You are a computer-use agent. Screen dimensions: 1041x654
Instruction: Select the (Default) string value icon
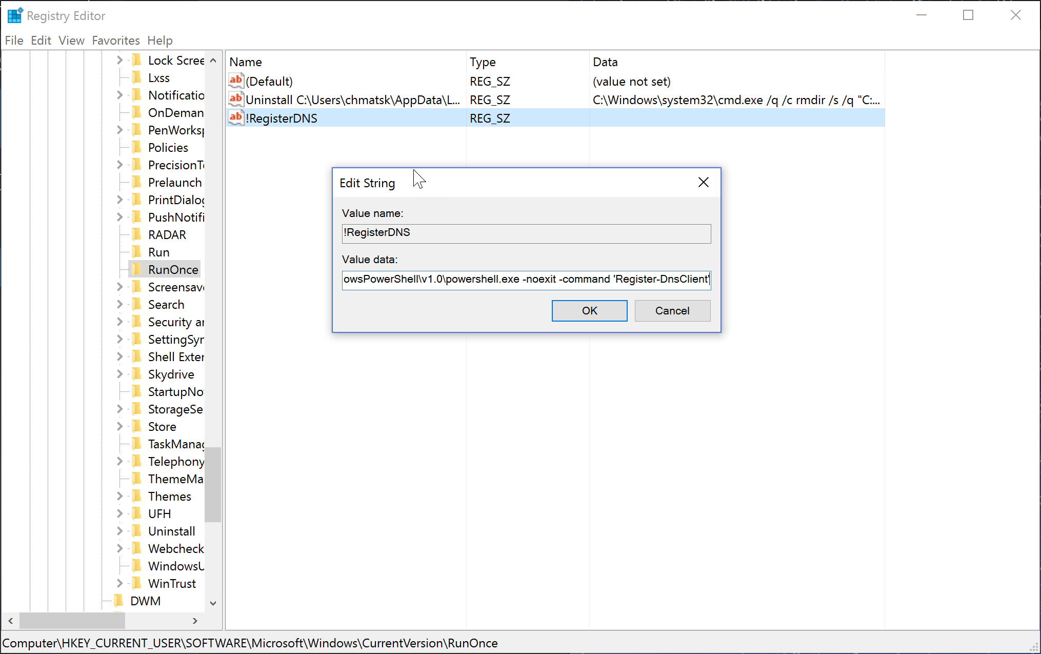[236, 81]
